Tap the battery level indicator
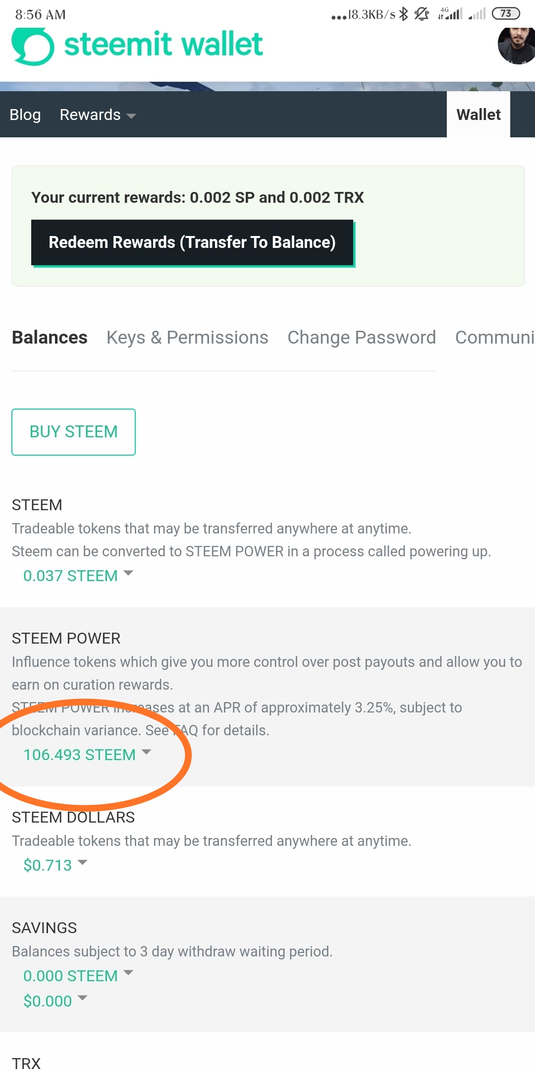Viewport: 535px width, 1071px height. click(x=506, y=13)
